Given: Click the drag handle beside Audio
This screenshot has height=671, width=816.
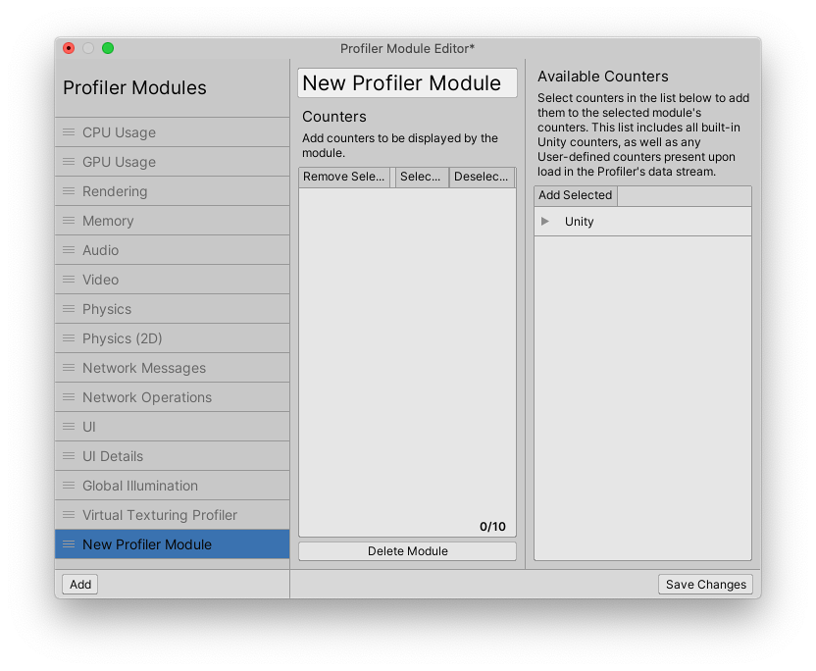Looking at the screenshot, I should tap(68, 250).
